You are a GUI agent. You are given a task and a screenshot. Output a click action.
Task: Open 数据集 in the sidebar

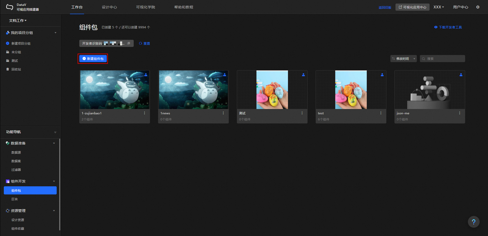(x=16, y=161)
